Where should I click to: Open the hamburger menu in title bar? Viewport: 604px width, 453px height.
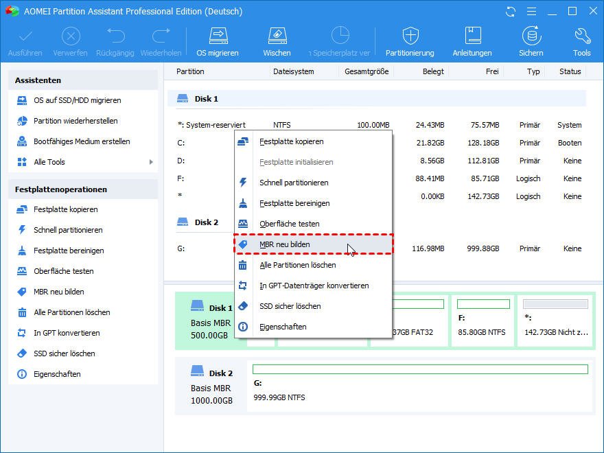531,12
